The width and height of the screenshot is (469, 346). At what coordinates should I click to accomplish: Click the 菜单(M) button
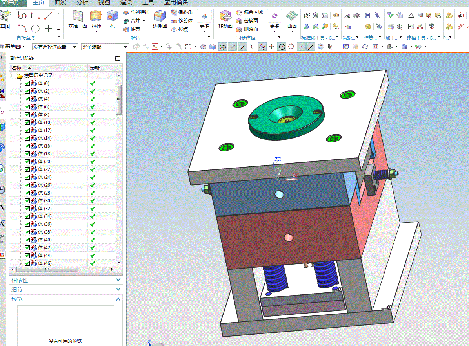coord(15,46)
